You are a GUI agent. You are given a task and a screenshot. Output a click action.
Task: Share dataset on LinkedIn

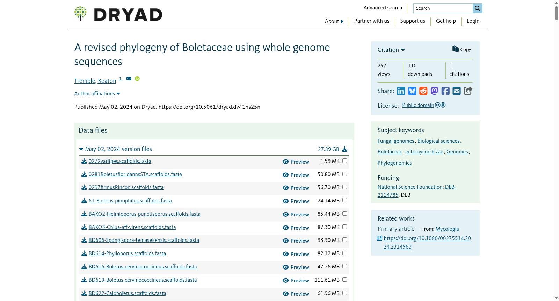tap(401, 91)
